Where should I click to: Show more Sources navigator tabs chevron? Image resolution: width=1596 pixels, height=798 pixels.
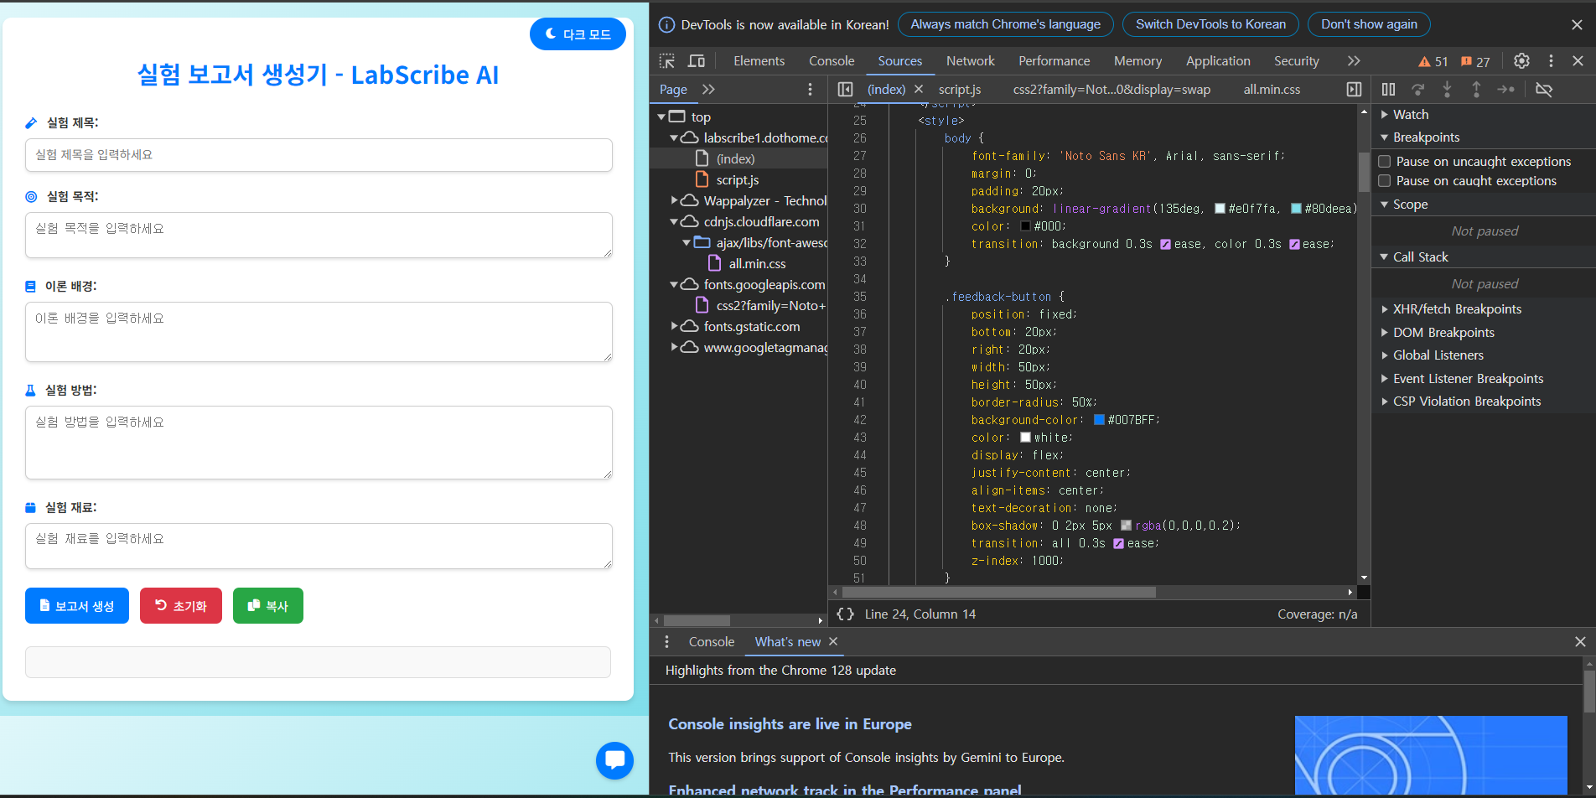[708, 89]
